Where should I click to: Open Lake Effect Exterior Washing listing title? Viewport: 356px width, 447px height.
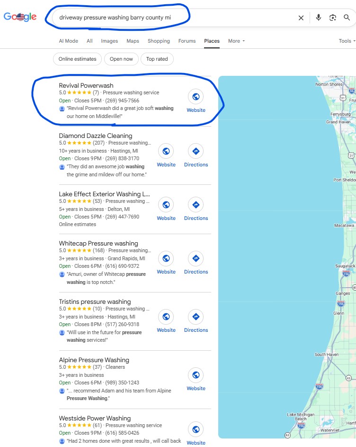(104, 194)
